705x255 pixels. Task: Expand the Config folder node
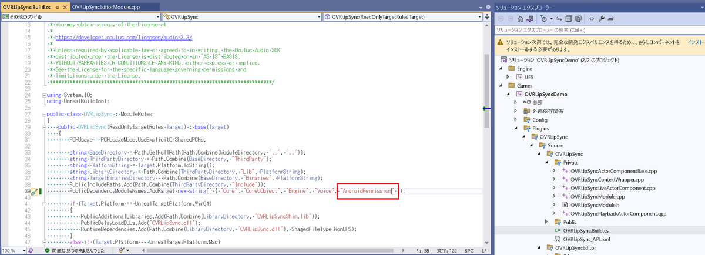coord(515,119)
